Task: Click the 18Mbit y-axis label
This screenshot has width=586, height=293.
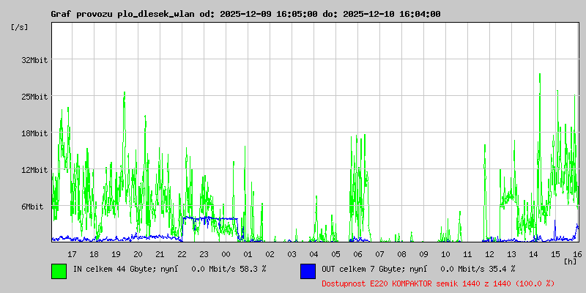Action: tap(34, 133)
